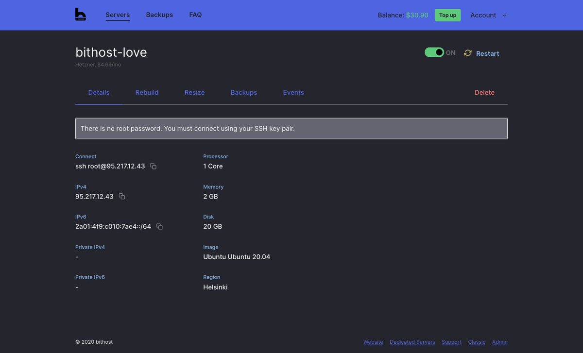
Task: Click the Region label
Action: click(x=212, y=277)
